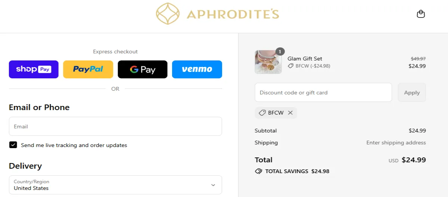Viewport: 448px width, 197px height.
Task: Open the shopping bag cart icon
Action: tap(421, 14)
